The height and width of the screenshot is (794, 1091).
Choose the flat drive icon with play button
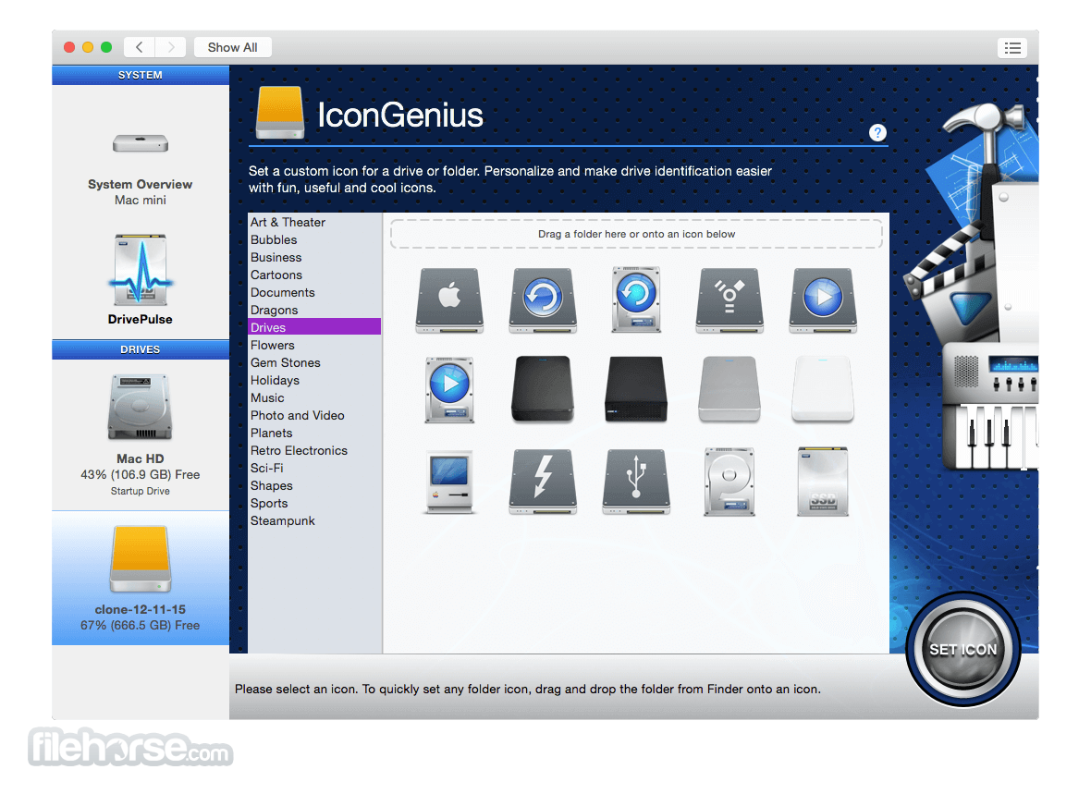point(823,299)
